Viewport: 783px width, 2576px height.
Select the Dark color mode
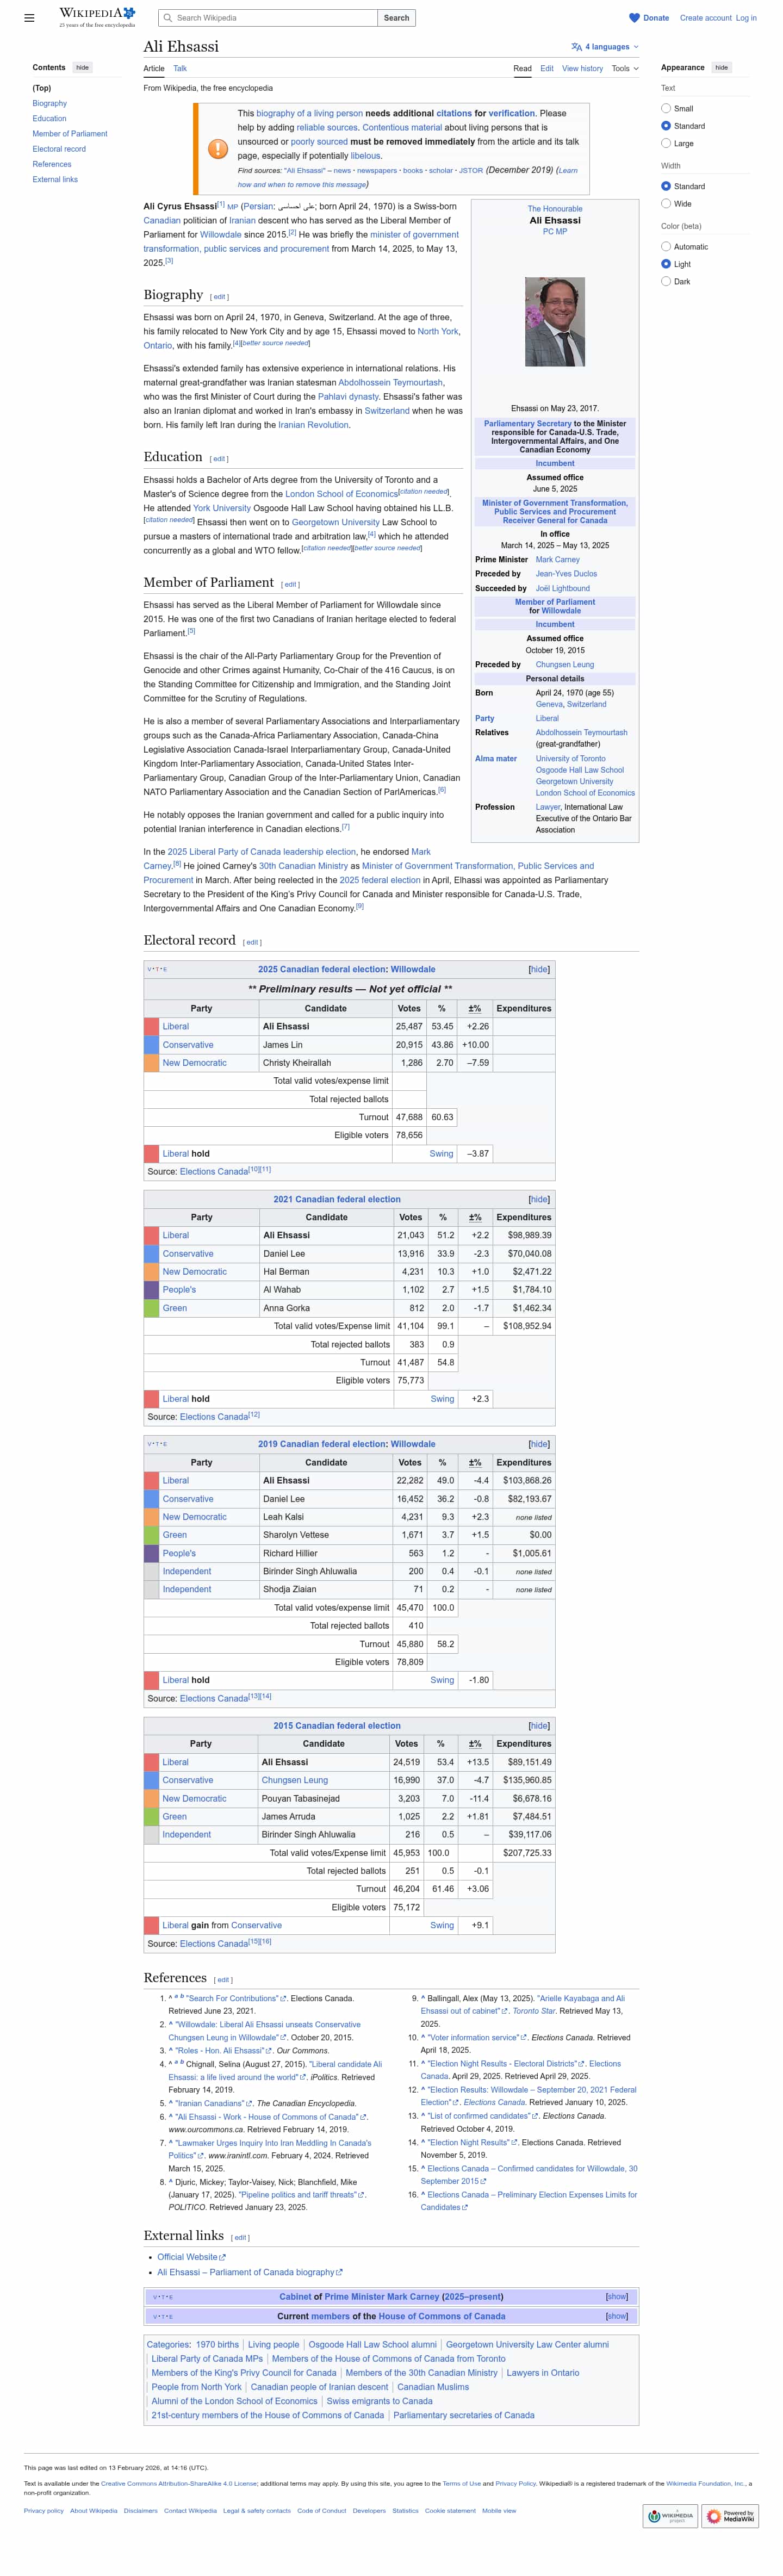pos(666,282)
